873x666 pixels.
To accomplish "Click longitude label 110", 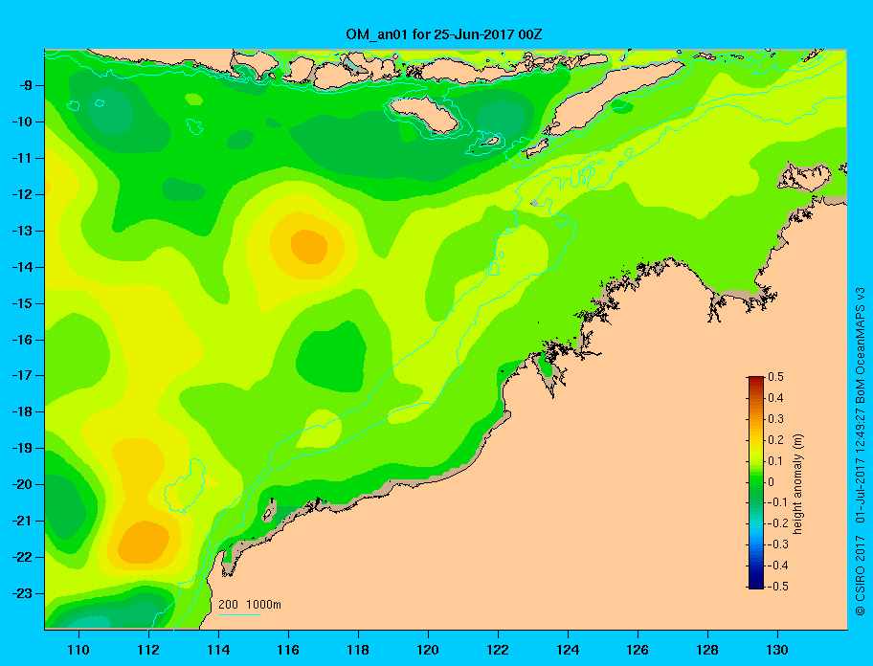I will [79, 650].
